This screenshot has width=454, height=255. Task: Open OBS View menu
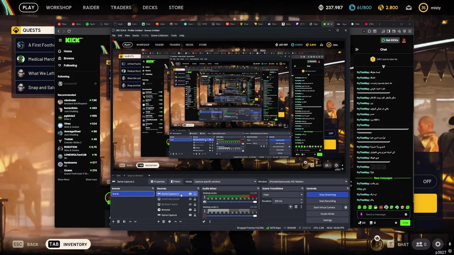point(127,35)
